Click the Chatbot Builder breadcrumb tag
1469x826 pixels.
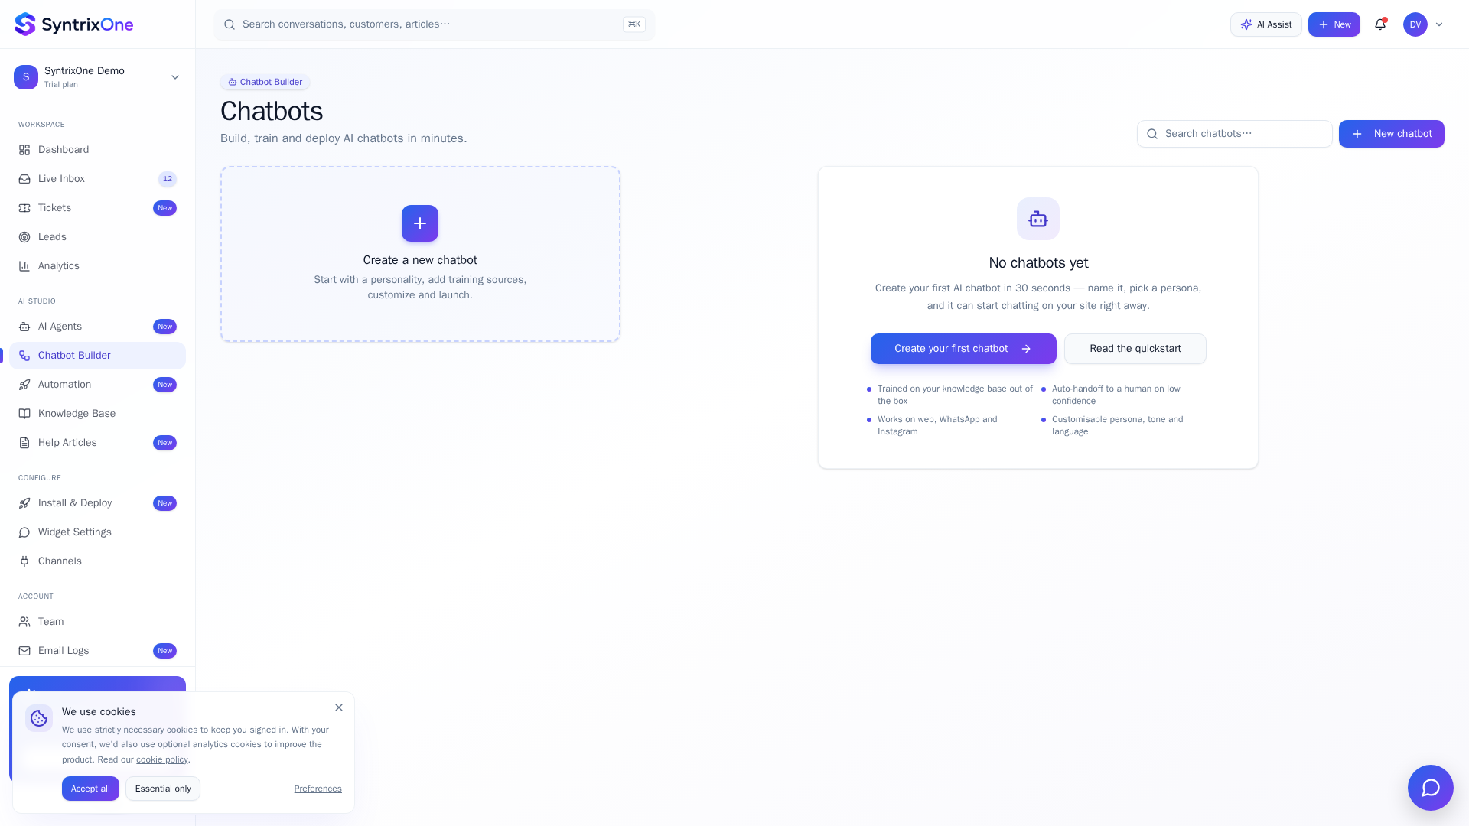pyautogui.click(x=265, y=82)
